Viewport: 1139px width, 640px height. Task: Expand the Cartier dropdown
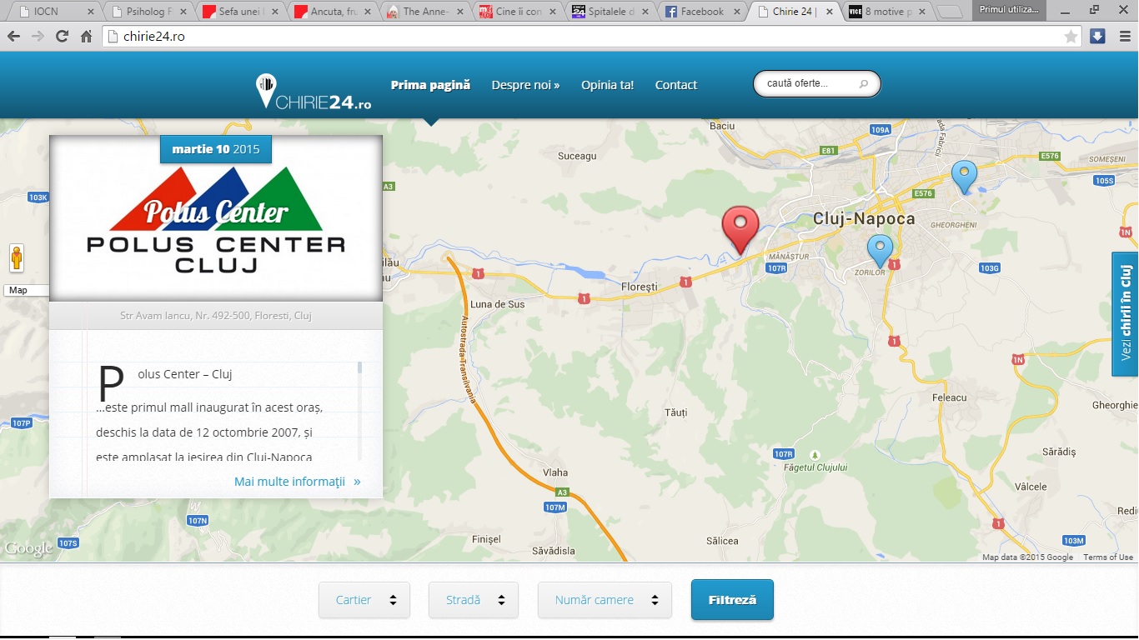(364, 600)
